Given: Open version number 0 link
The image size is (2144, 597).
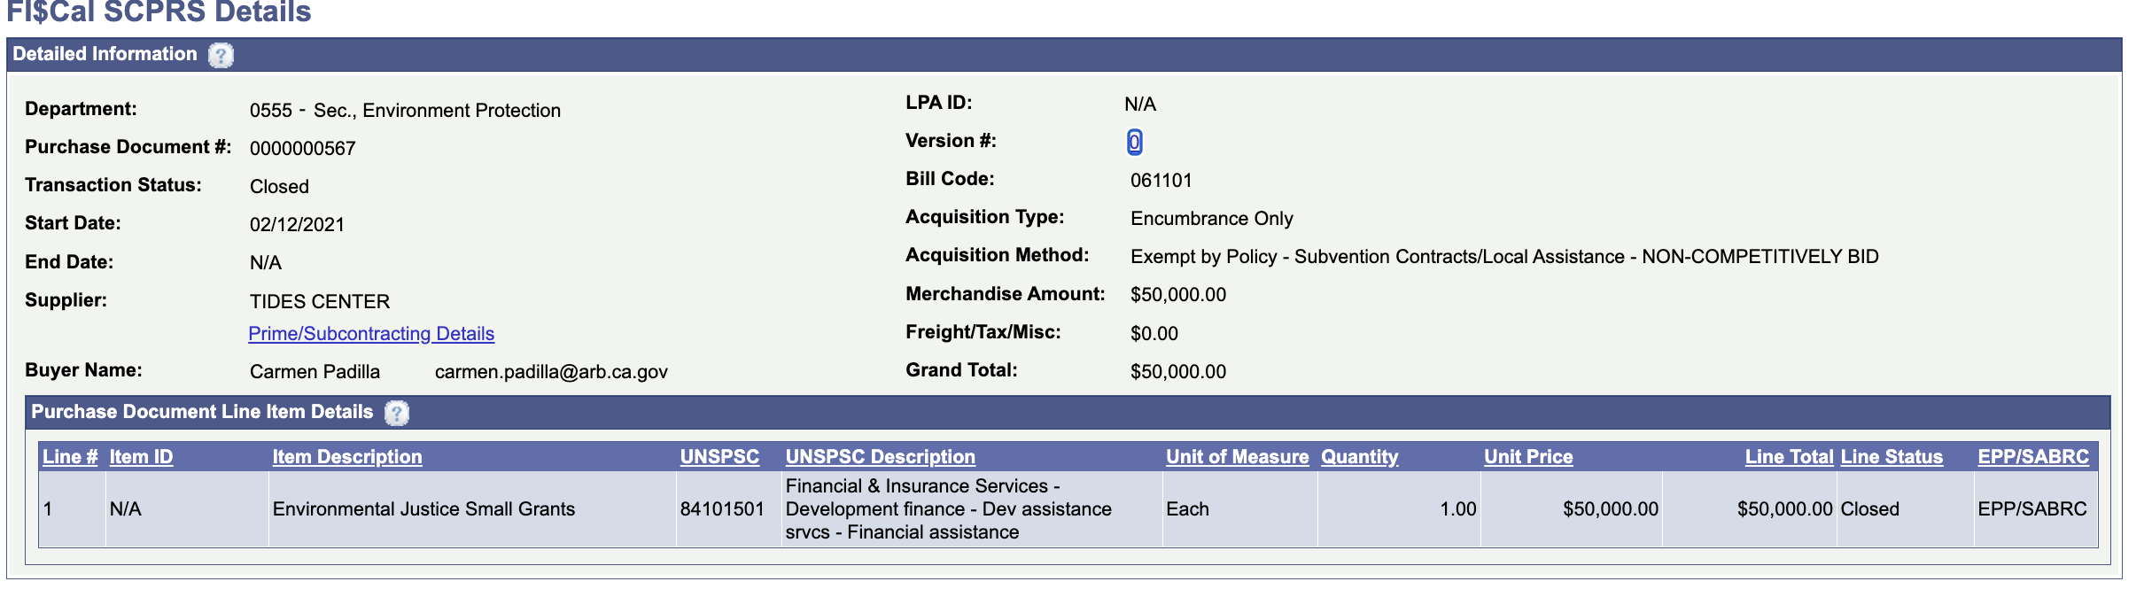Looking at the screenshot, I should click(1134, 142).
